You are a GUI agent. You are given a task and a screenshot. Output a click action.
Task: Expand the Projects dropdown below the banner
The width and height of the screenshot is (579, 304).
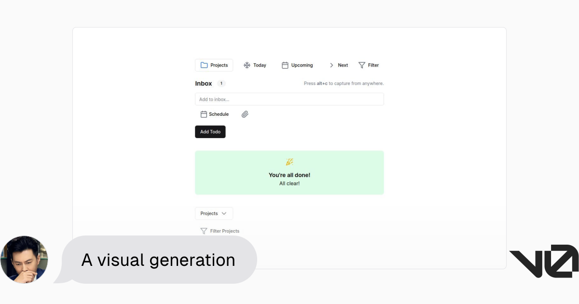(x=214, y=213)
